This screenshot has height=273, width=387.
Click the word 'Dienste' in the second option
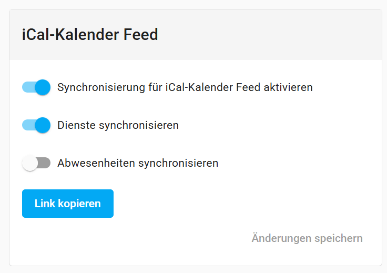(76, 125)
